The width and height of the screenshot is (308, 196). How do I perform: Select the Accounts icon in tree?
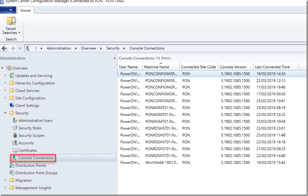(15, 143)
